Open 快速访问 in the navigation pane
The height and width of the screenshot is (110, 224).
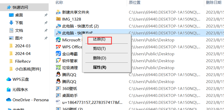(20, 7)
